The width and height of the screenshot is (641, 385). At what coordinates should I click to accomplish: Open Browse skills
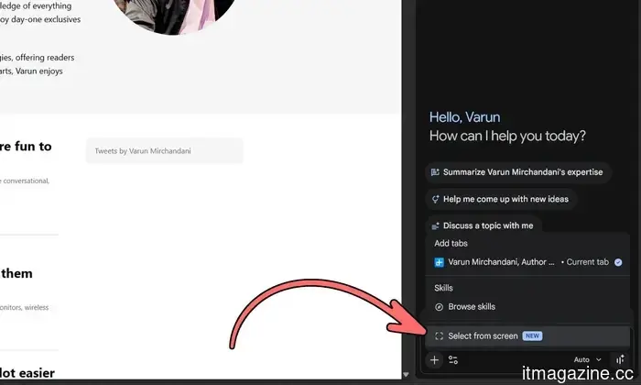point(527,307)
